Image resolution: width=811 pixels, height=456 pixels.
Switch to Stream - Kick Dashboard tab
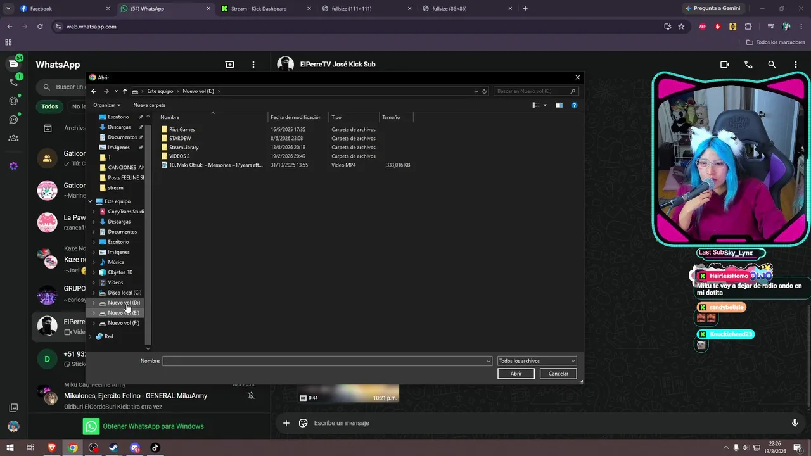[x=265, y=9]
